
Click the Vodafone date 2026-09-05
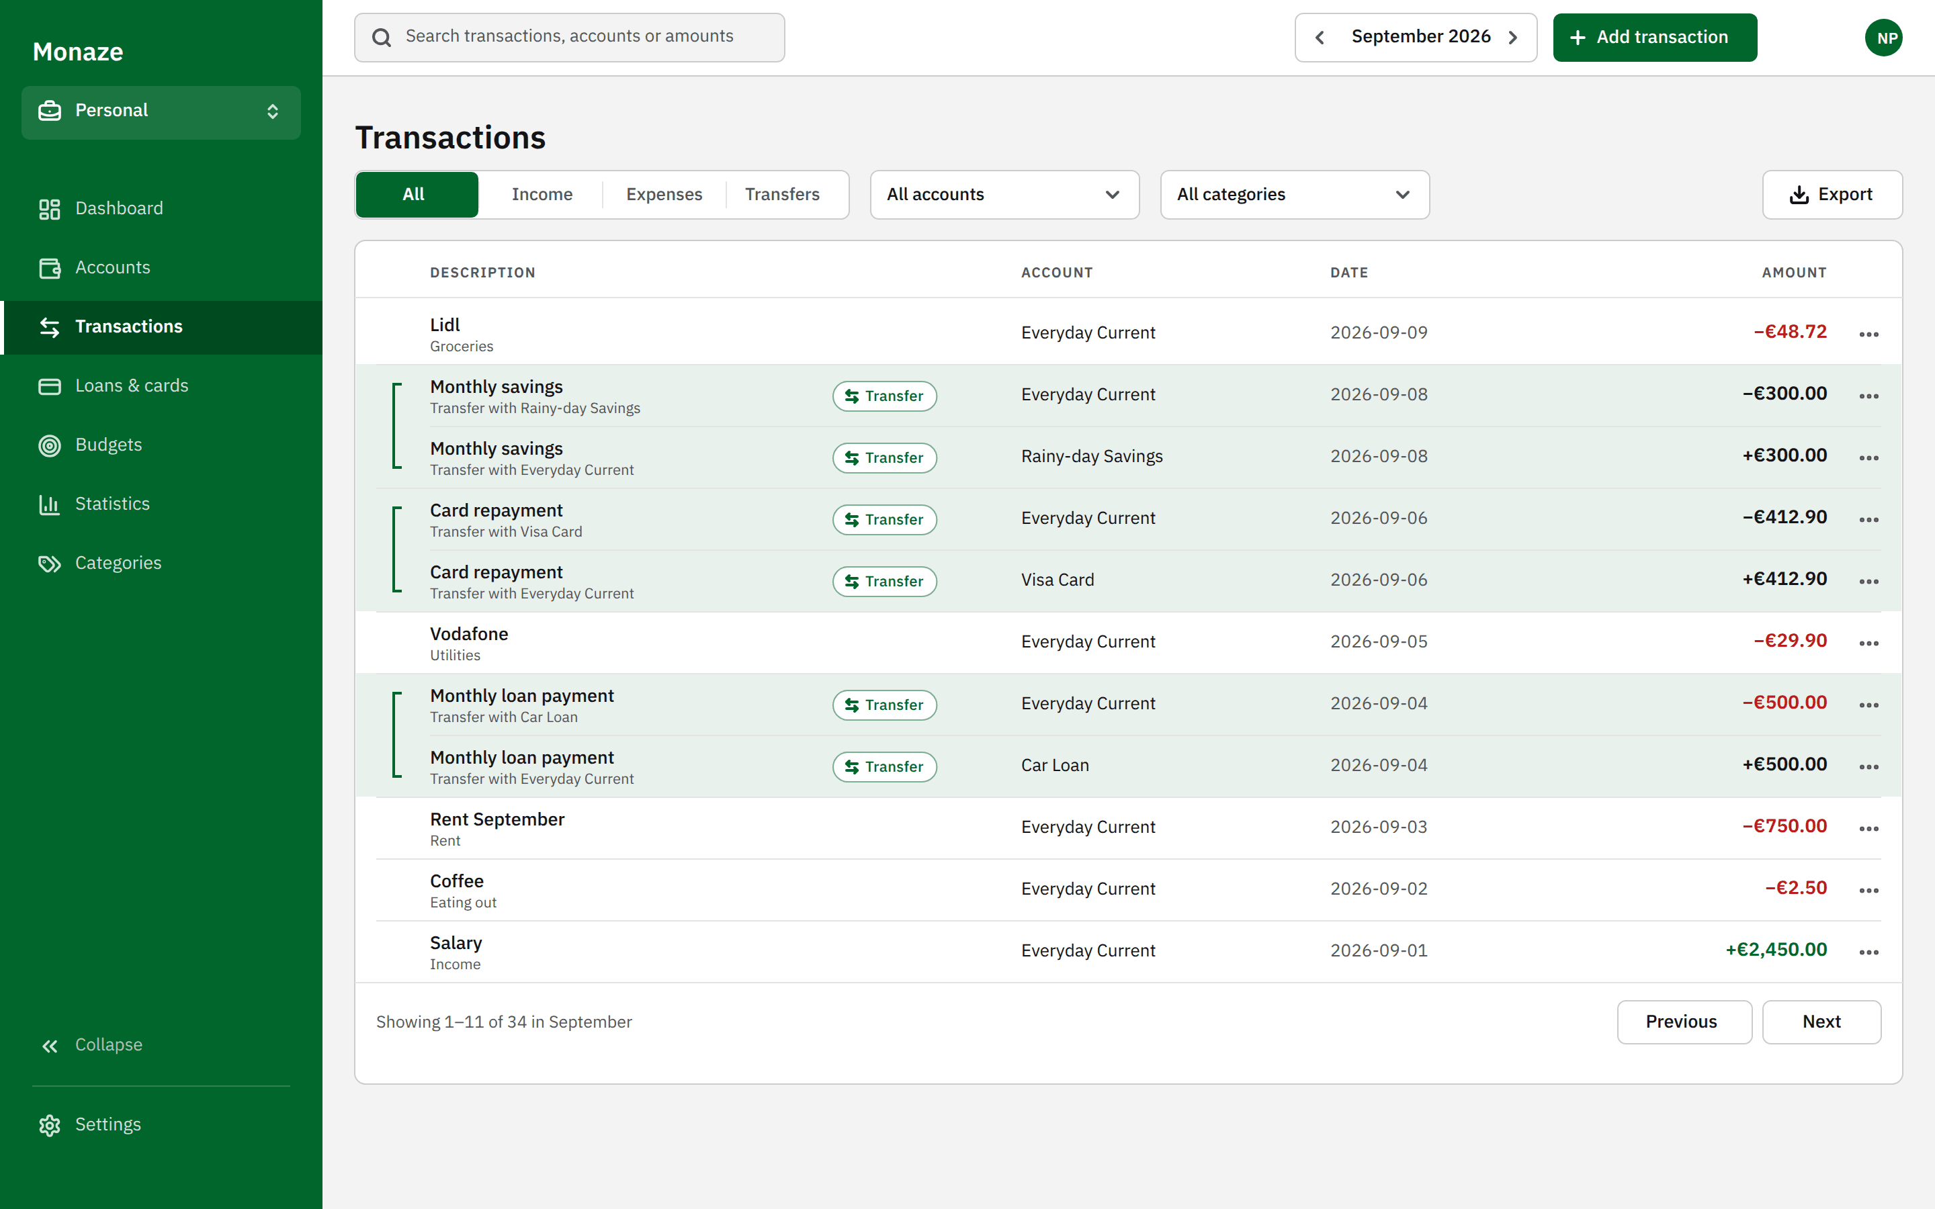(x=1379, y=642)
